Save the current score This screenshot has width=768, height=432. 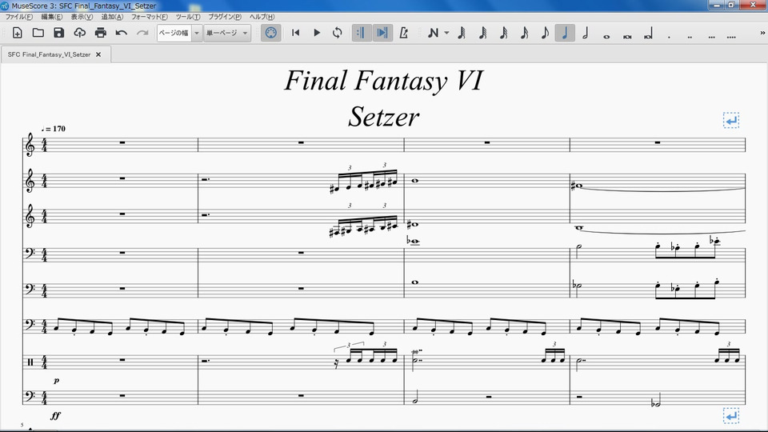click(x=58, y=33)
